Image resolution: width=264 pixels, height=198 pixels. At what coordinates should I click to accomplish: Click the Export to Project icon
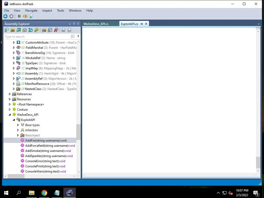point(63,30)
